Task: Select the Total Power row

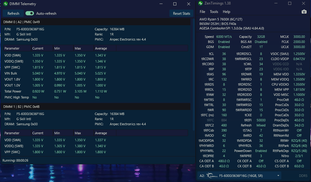Action: point(96,91)
